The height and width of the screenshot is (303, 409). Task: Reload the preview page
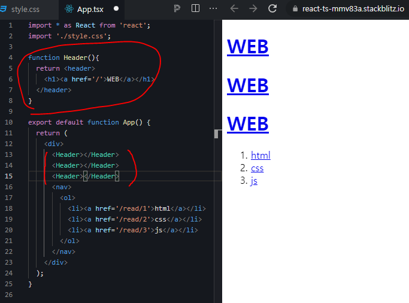click(x=272, y=8)
